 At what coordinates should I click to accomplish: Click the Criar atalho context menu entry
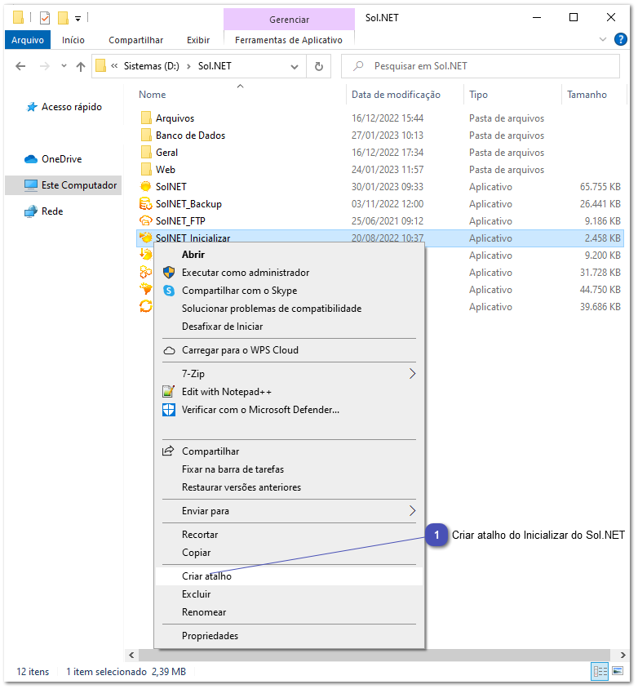point(289,576)
